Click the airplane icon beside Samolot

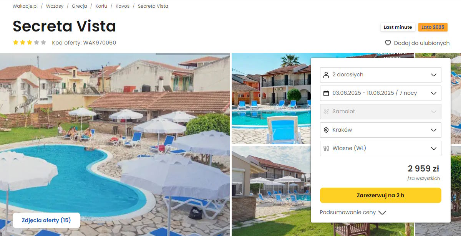[x=326, y=111]
